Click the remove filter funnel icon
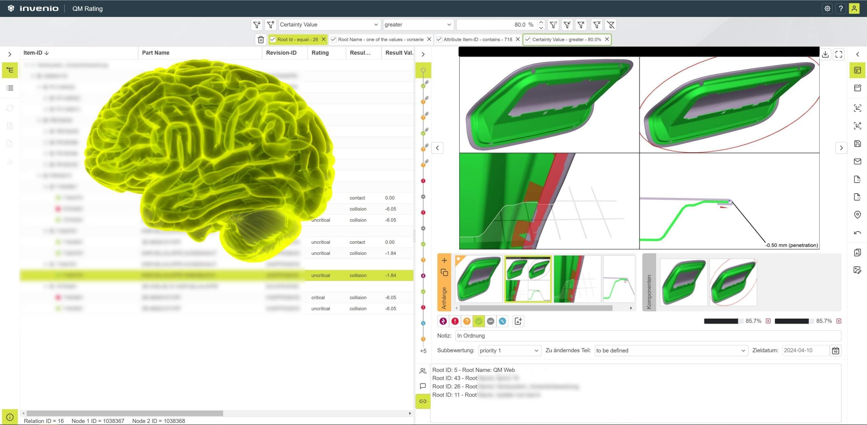This screenshot has height=425, width=867. (x=581, y=24)
